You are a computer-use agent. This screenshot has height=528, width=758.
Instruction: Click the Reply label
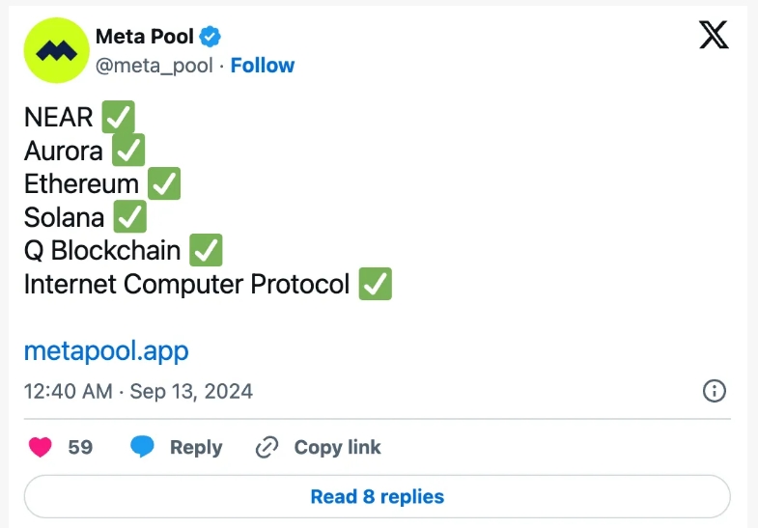(x=196, y=447)
